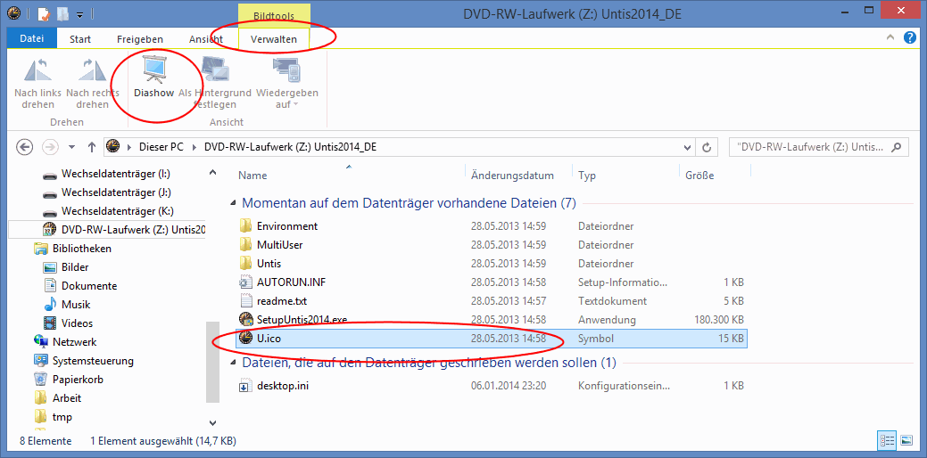927x458 pixels.
Task: Start the Diashow slideshow
Action: 153,78
